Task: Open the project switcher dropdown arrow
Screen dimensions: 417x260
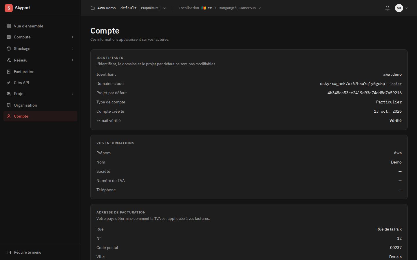Action: coord(164,8)
